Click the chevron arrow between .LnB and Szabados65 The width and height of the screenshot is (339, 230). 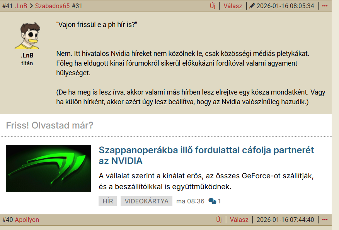pos(31,6)
